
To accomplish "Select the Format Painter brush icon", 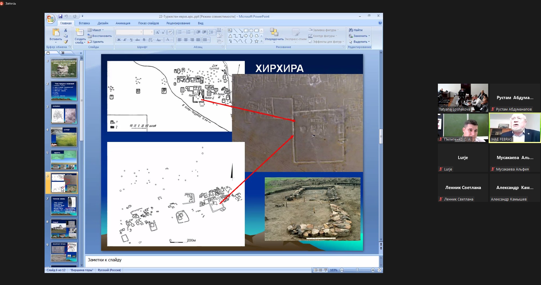I will [x=66, y=42].
